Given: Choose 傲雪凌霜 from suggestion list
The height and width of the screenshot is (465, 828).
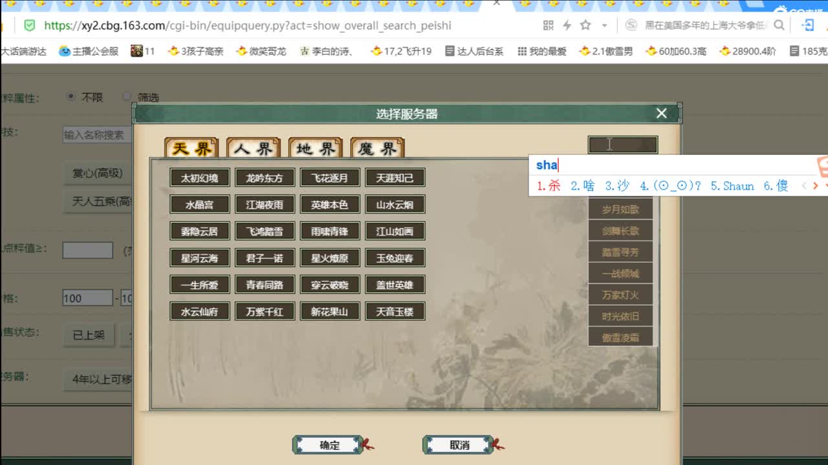Looking at the screenshot, I should [620, 337].
